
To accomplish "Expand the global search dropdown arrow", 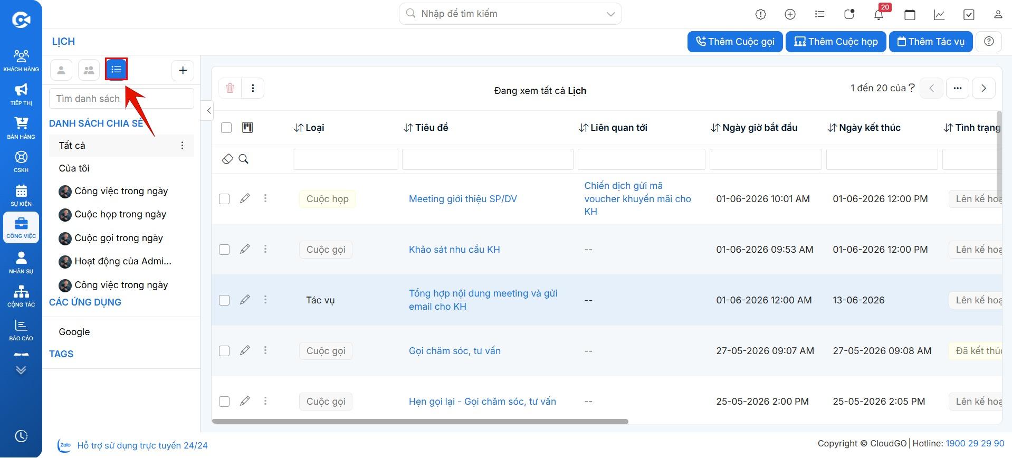I will (x=611, y=14).
